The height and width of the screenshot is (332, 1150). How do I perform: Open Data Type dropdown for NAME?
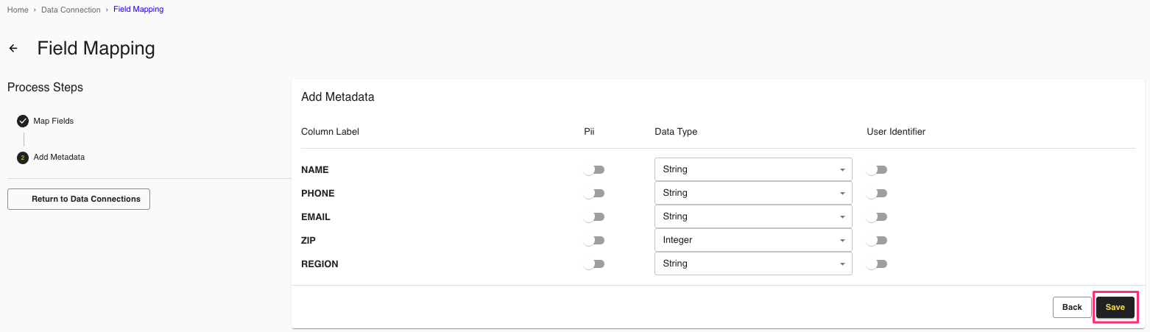tap(752, 169)
